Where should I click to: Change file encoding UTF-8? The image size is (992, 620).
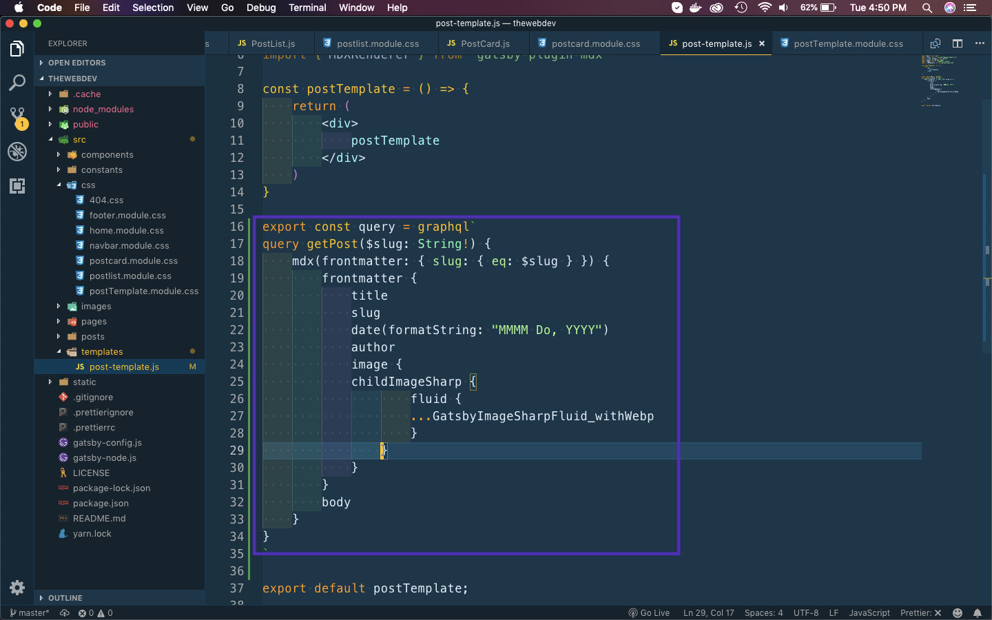(806, 613)
